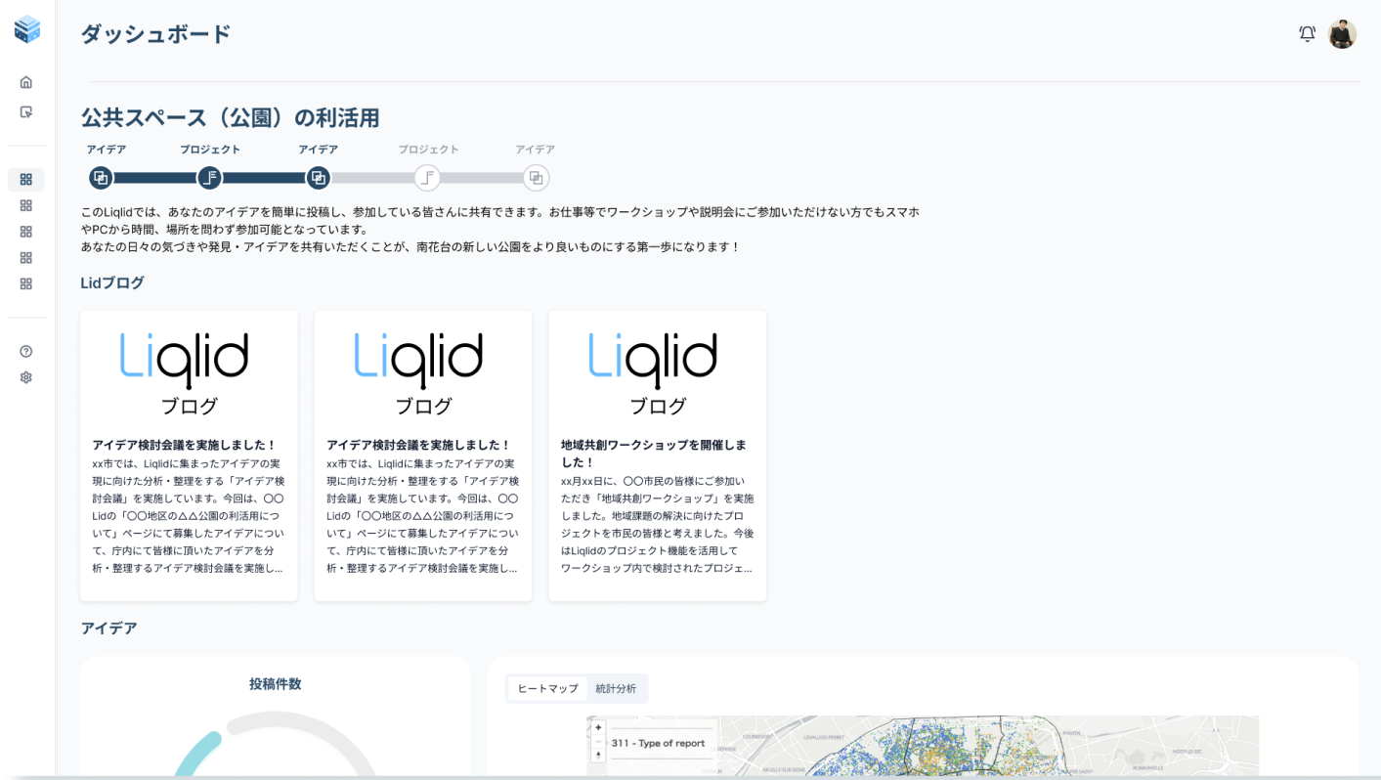Select the grayed-out プロジェクト step circle
The width and height of the screenshot is (1381, 780).
click(427, 178)
